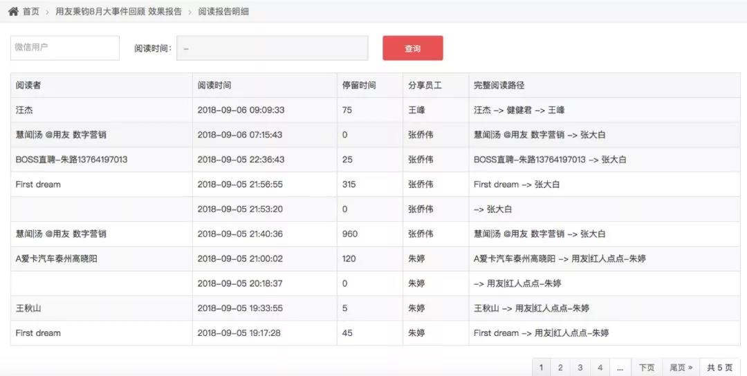Screen dimensions: 747x376
Task: Click timestamp 2018-09-05 19:17:28
Action: tap(239, 332)
